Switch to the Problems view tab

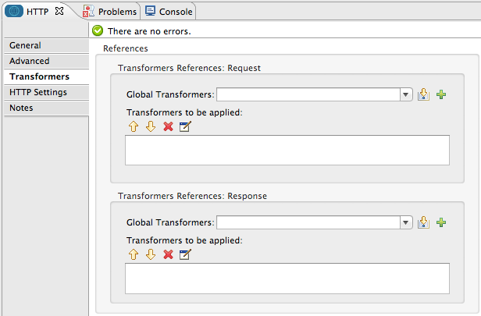pos(111,11)
